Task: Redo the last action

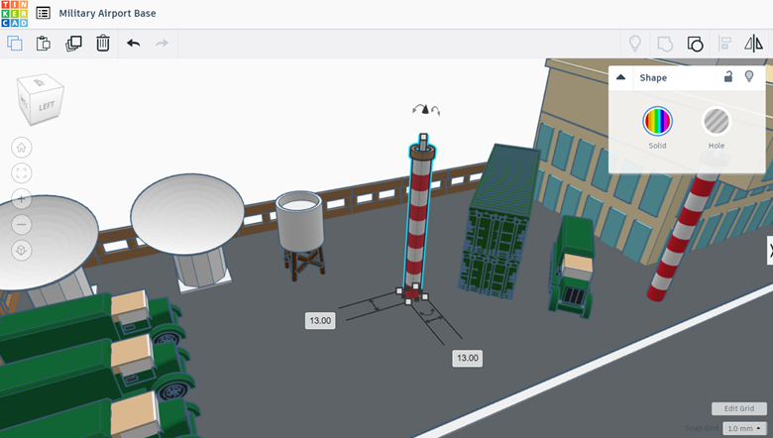Action: (x=162, y=44)
